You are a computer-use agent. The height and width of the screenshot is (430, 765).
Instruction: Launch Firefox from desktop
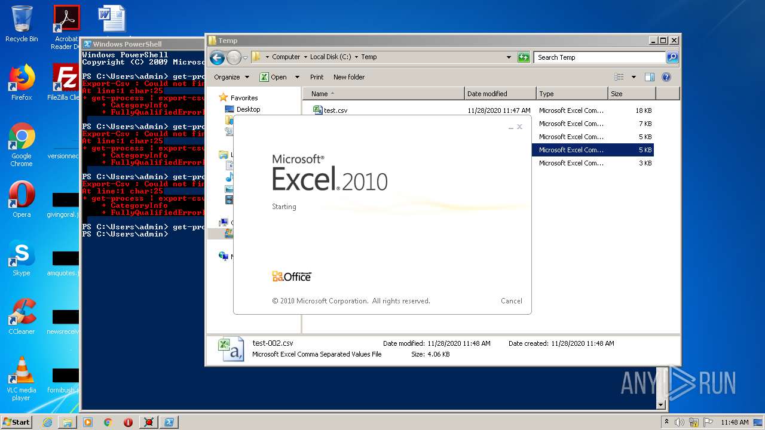pos(22,82)
